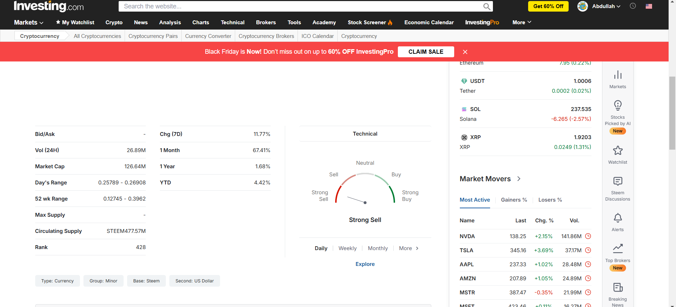Viewport: 676px width, 307px height.
Task: Open the Crypto menu item
Action: click(114, 22)
